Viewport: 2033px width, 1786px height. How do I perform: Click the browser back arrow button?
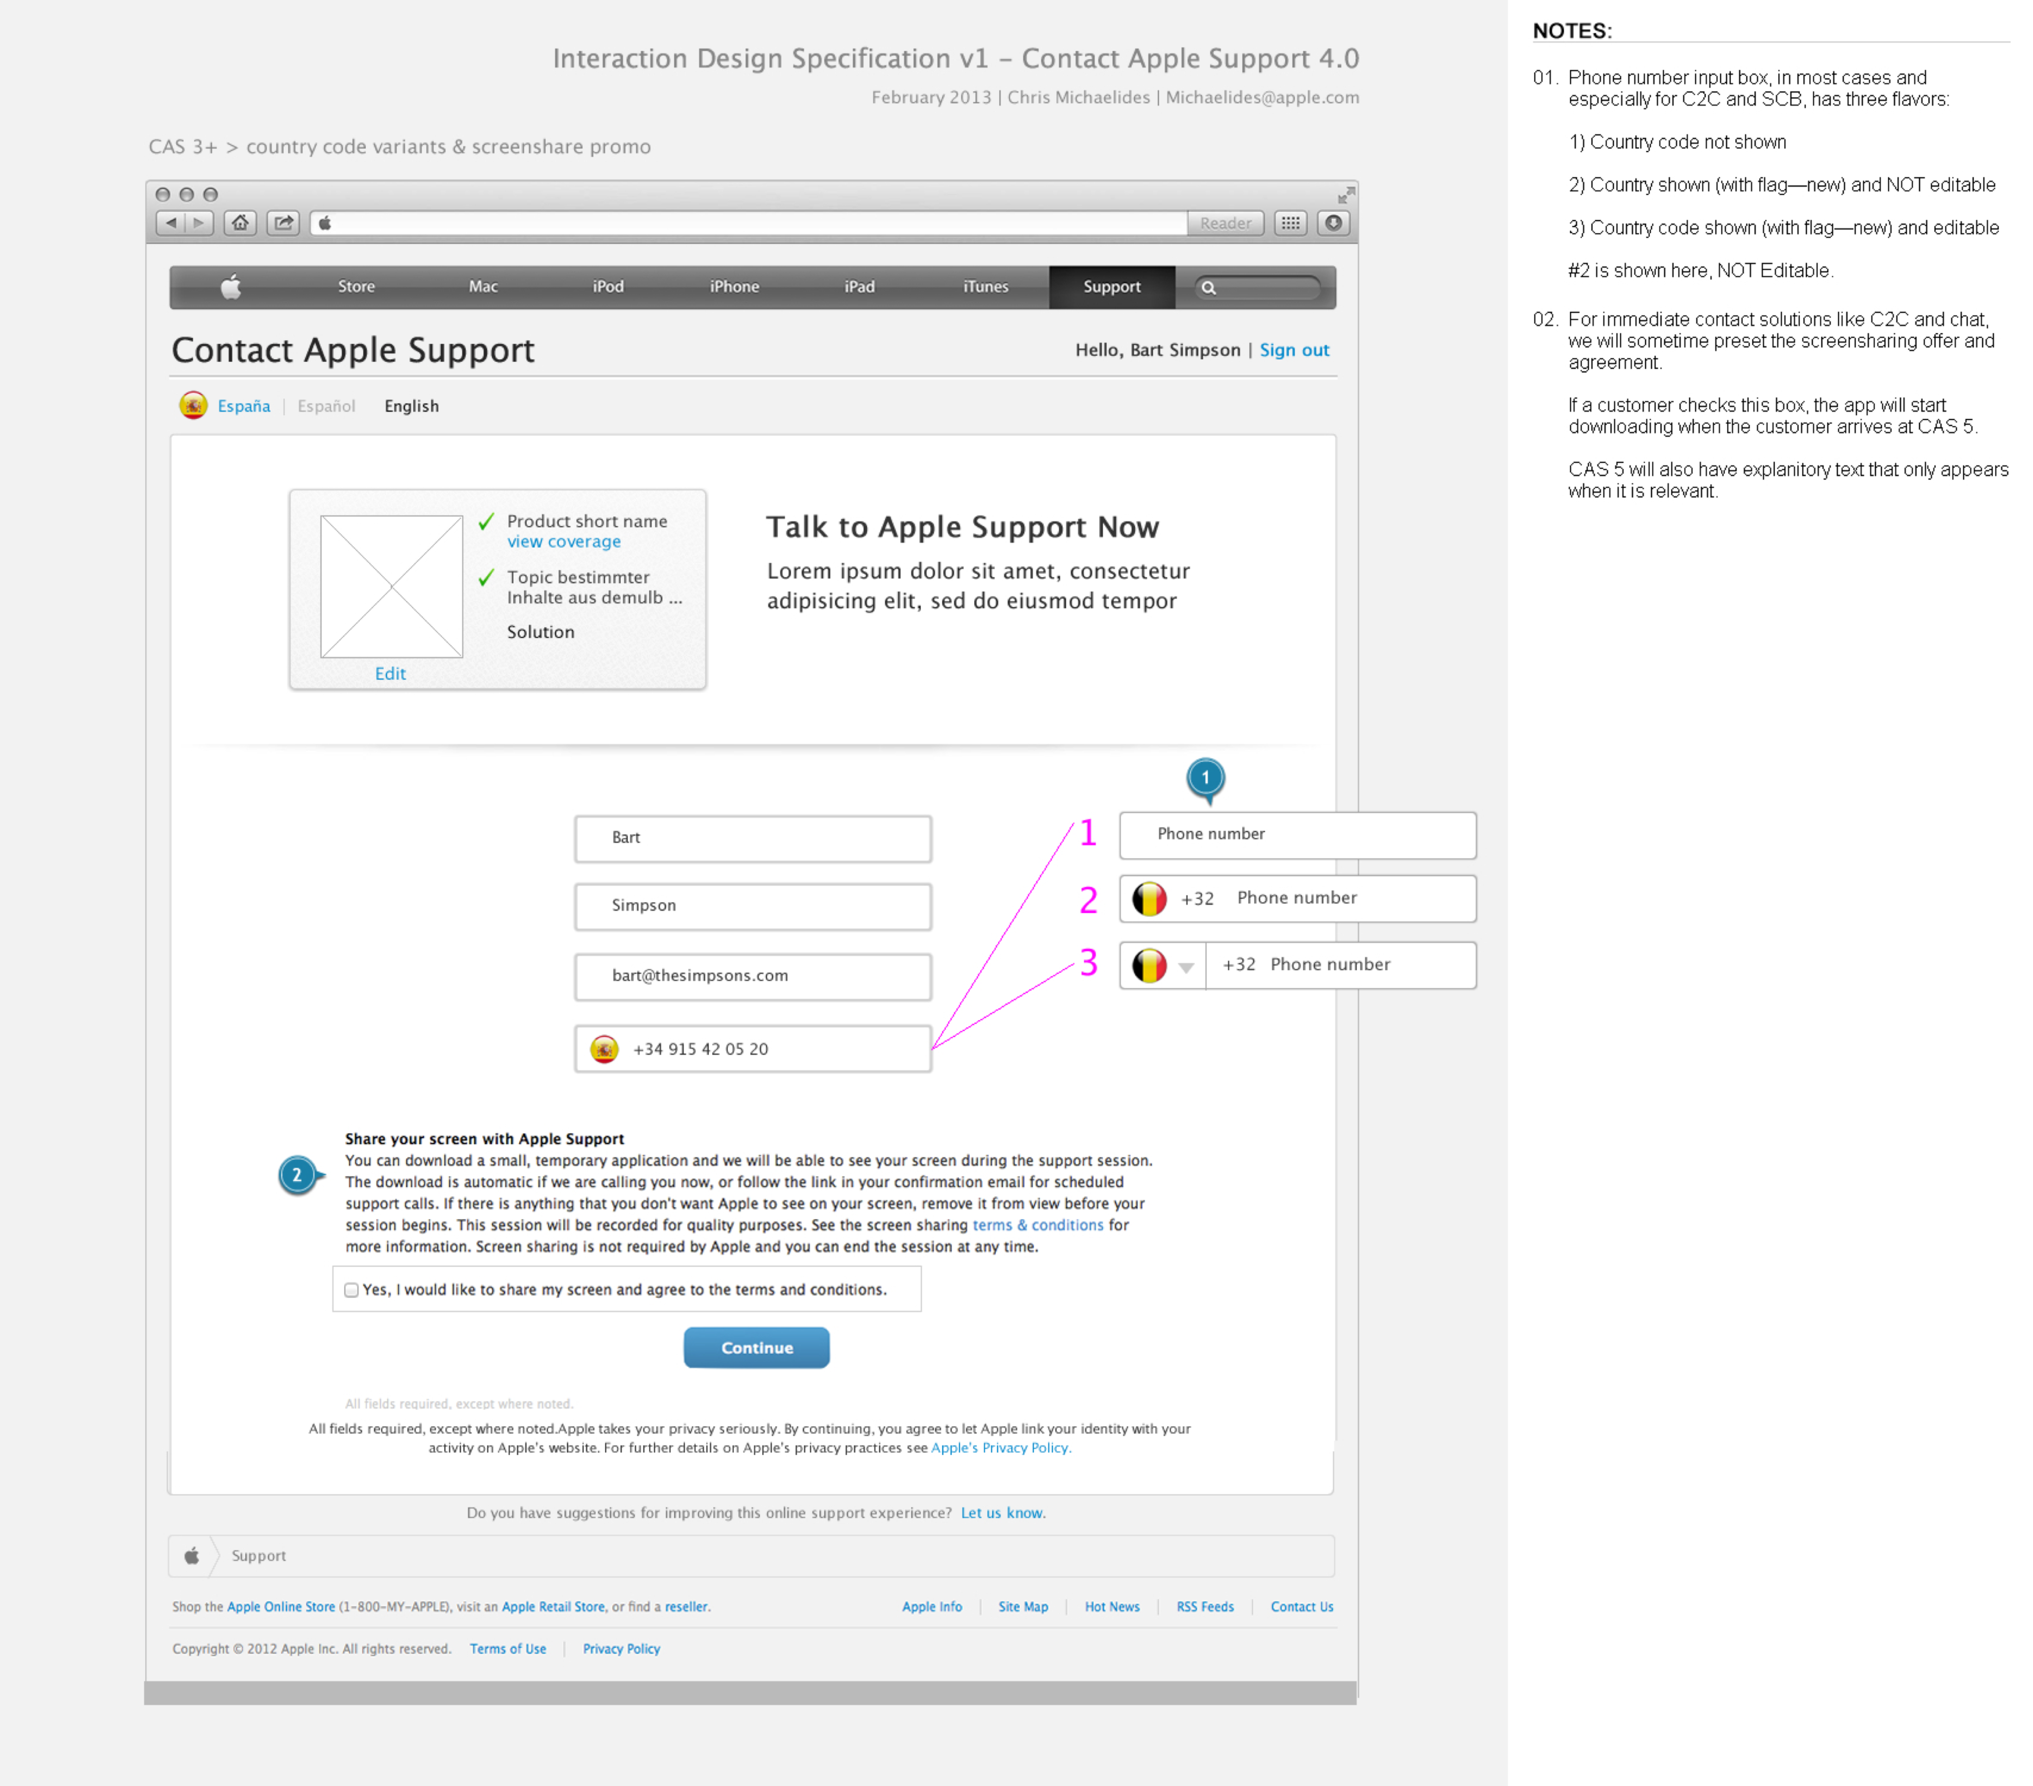(171, 223)
